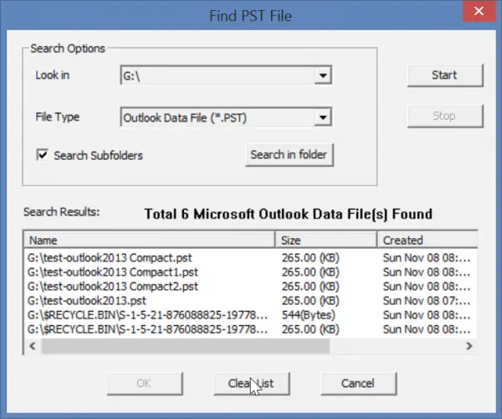Sort results by Name column header
Screen dimensions: 502x419
pyautogui.click(x=150, y=241)
